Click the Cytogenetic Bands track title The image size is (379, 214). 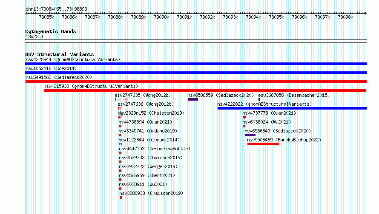pos(51,31)
